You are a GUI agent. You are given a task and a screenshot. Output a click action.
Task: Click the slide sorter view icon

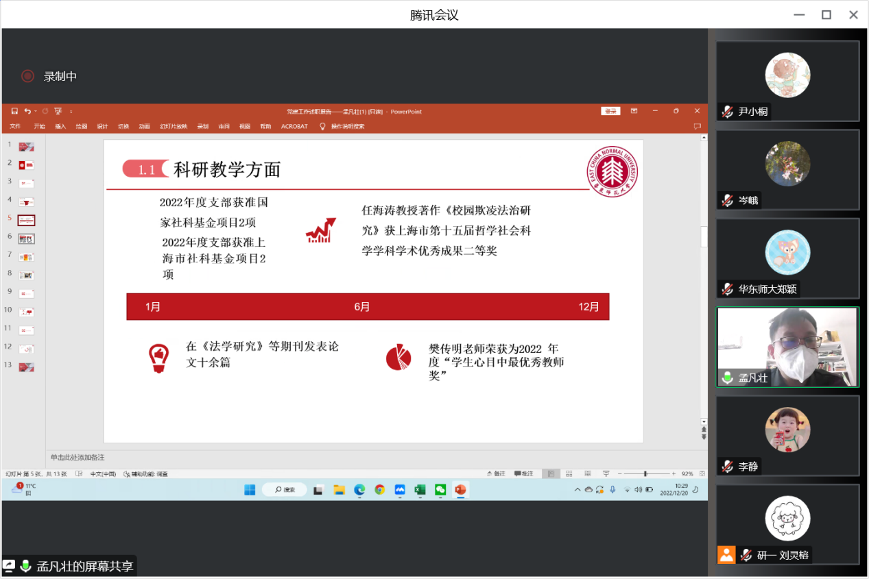point(568,473)
